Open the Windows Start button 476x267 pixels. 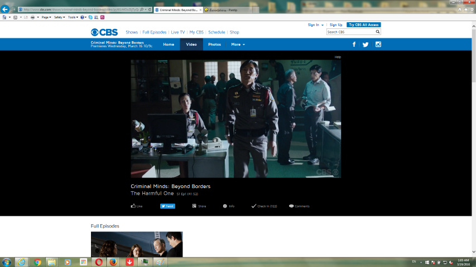point(6,262)
